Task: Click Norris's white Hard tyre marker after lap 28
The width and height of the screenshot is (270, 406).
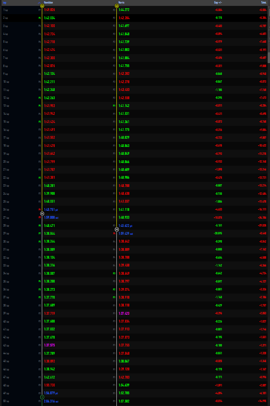Action: [x=117, y=229]
